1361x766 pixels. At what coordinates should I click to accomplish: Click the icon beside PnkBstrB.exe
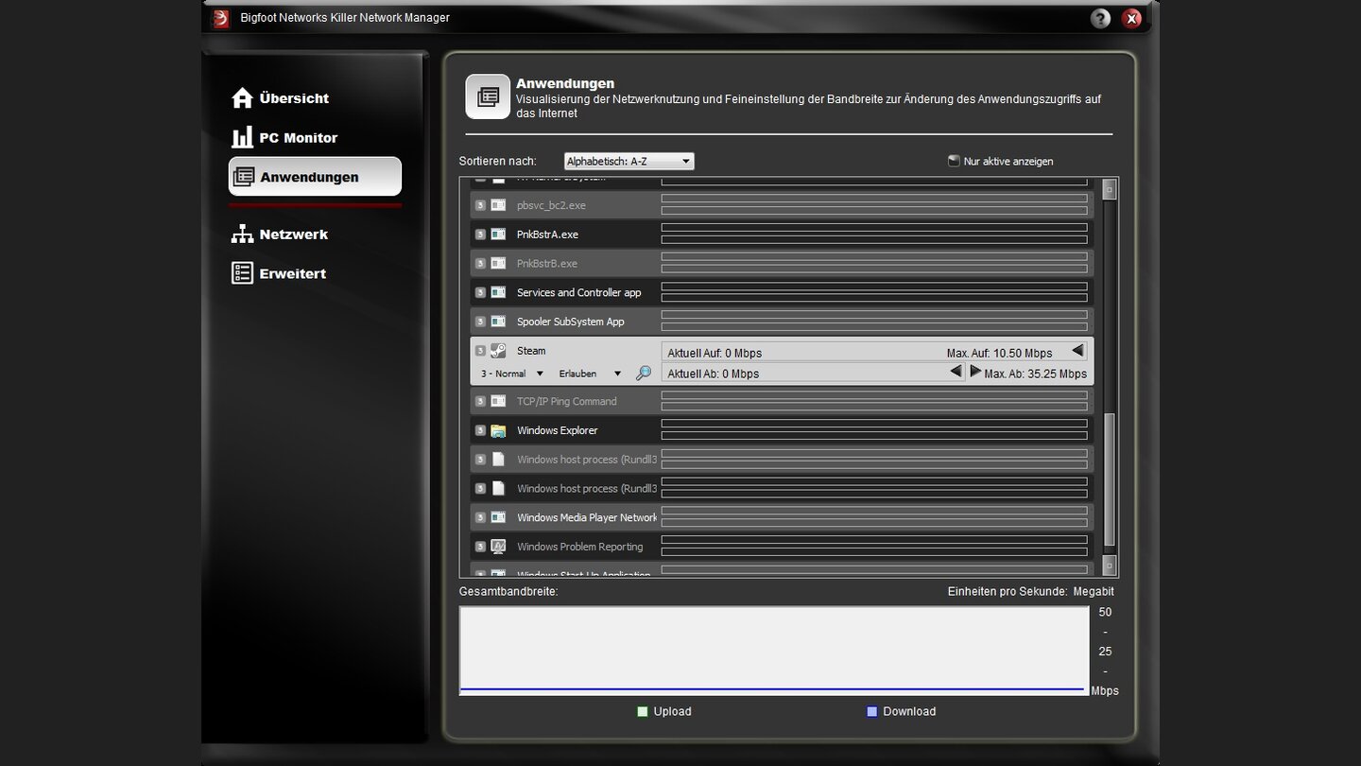(x=498, y=264)
